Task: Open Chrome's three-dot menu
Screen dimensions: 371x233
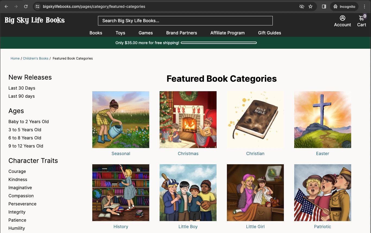Action: (x=364, y=6)
